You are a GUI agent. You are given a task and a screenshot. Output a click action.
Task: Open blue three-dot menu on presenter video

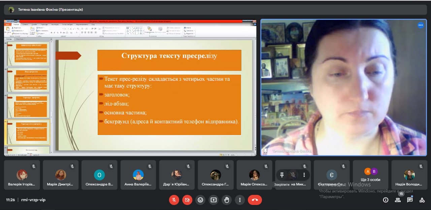point(421,25)
